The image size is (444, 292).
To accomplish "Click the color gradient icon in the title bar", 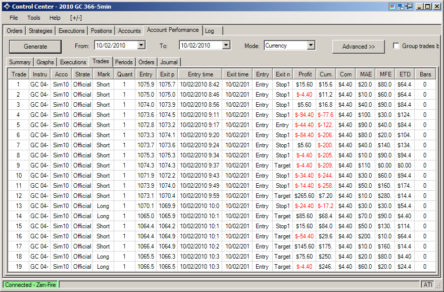I will (x=392, y=7).
